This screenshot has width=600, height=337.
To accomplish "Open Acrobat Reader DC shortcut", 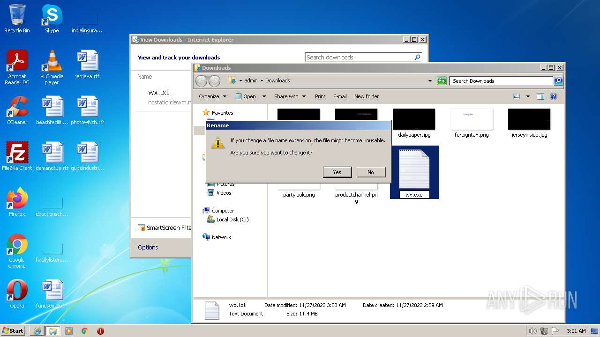I will coord(17,67).
